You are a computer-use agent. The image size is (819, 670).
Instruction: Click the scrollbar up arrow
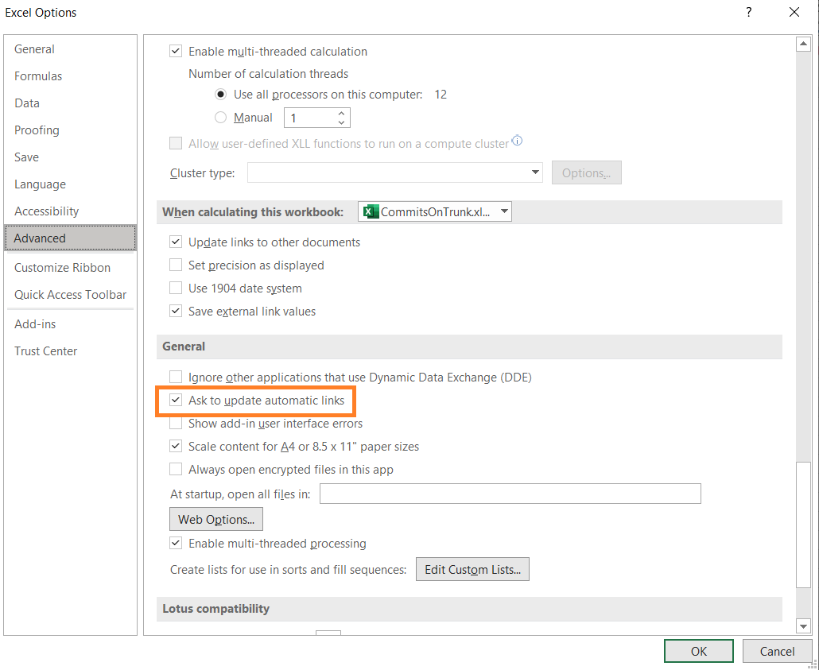pyautogui.click(x=803, y=45)
